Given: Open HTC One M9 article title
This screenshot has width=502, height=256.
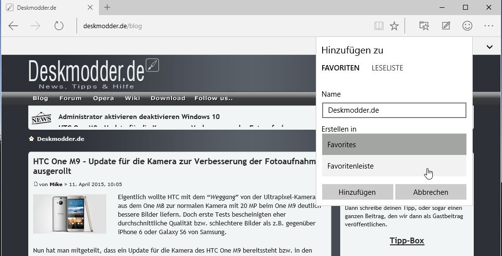Looking at the screenshot, I should tap(174, 166).
